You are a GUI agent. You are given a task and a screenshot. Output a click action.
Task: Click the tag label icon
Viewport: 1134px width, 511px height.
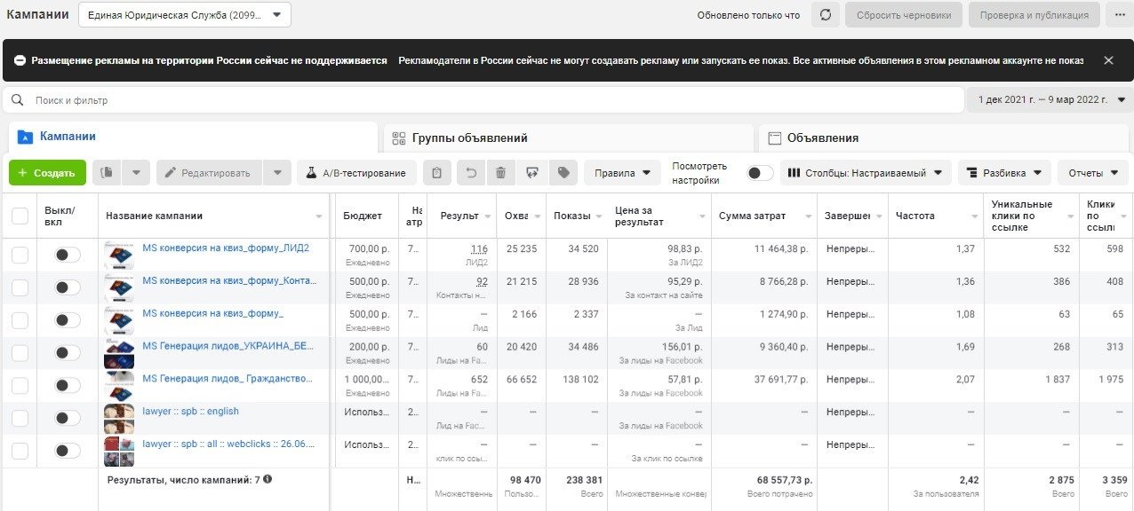point(563,173)
